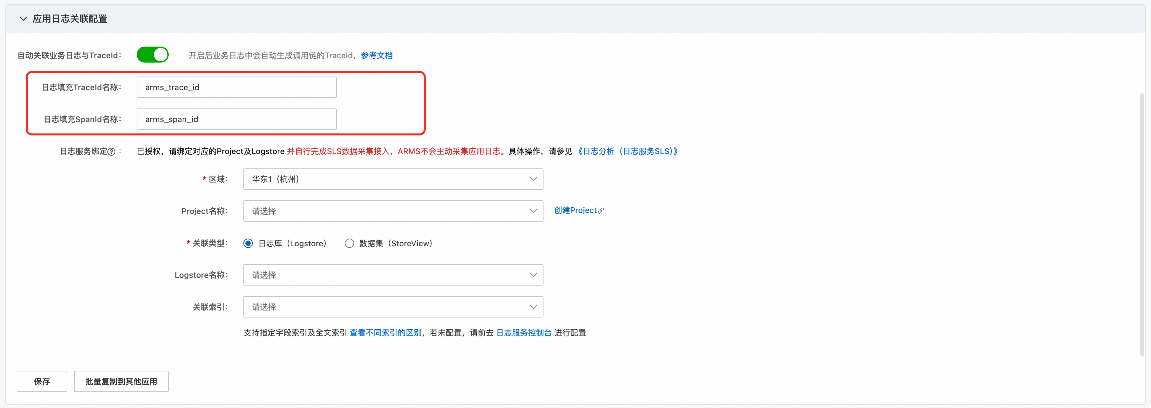
Task: Go to 日志服务控制台 link
Action: 524,333
